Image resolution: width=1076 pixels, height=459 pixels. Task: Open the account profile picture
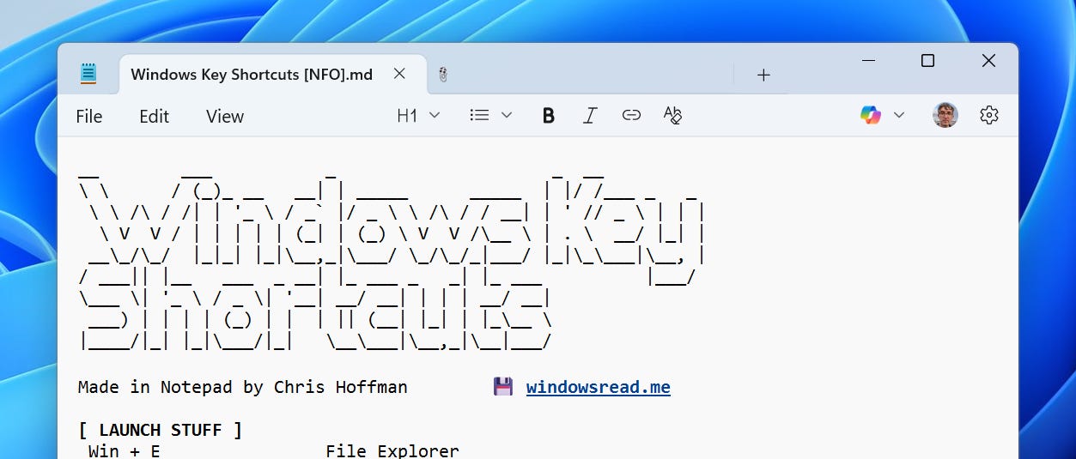pos(945,115)
